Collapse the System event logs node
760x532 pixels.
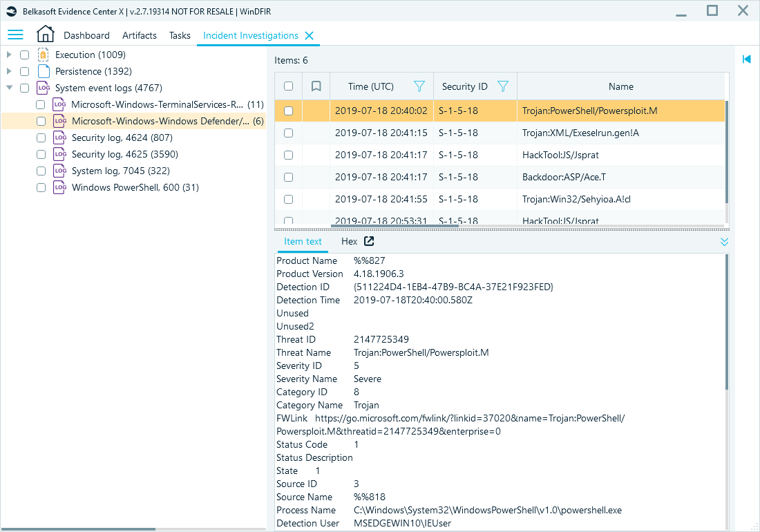click(9, 88)
